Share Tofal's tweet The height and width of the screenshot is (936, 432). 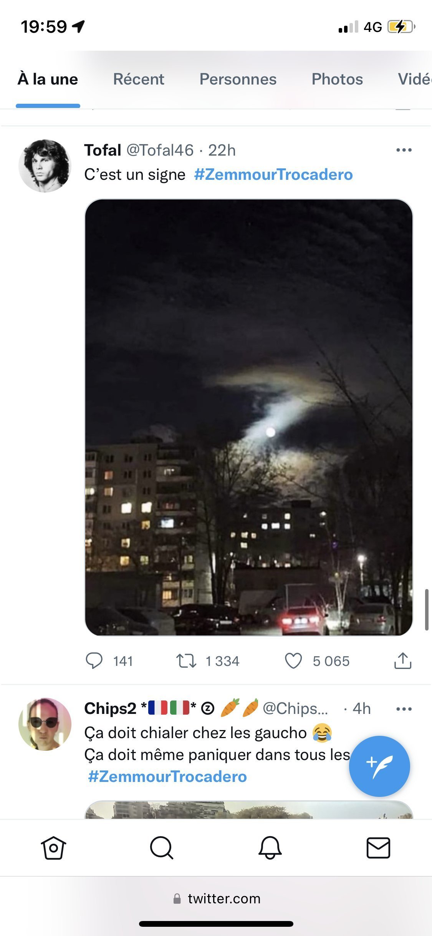[x=402, y=661]
